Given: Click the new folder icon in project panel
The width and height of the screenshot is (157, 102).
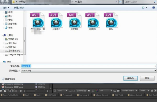Looking at the screenshot, I should [5, 91].
